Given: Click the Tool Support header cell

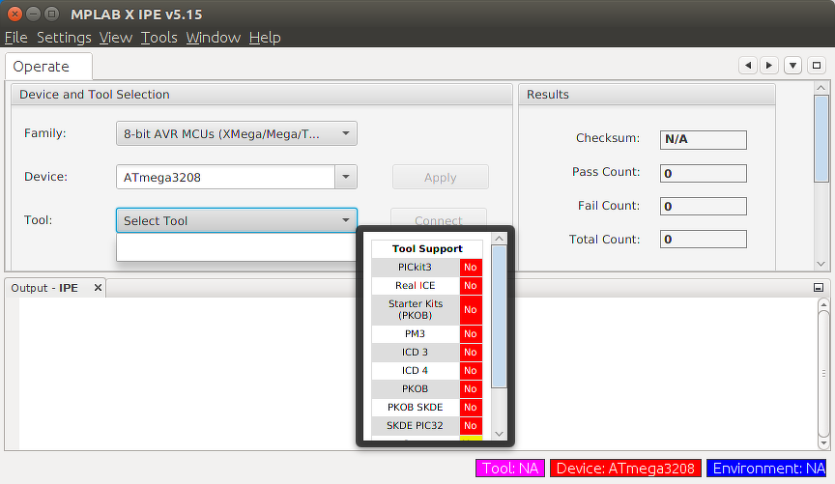Looking at the screenshot, I should click(x=427, y=248).
